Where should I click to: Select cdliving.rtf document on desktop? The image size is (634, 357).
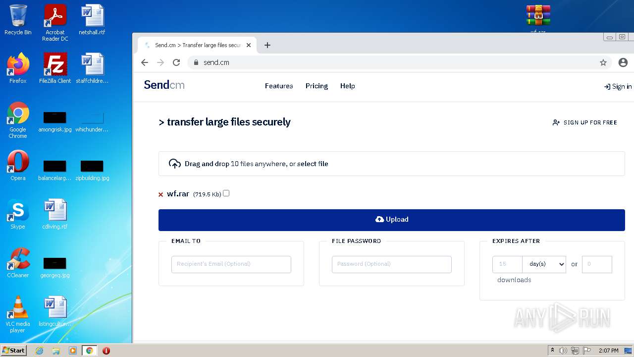click(x=55, y=214)
